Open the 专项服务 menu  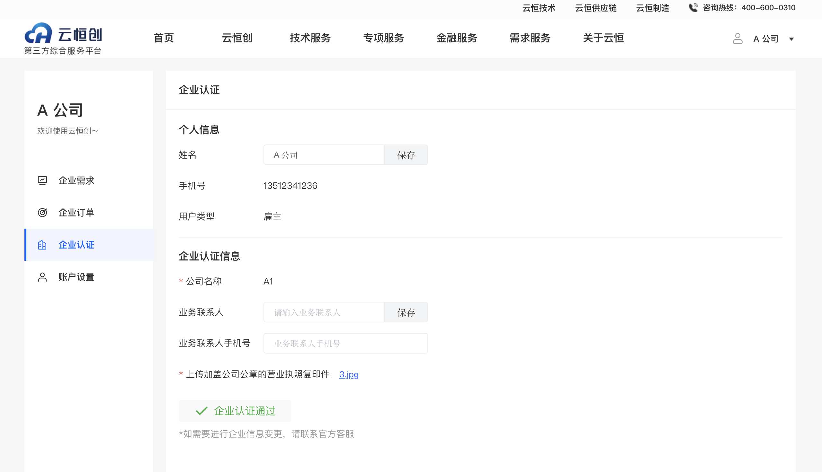(x=383, y=38)
